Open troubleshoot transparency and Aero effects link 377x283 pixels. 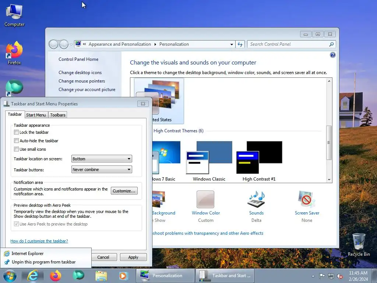[x=208, y=233]
